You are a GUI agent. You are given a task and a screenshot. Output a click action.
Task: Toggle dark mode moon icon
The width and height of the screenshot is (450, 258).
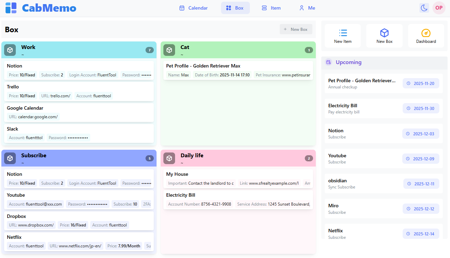[424, 8]
